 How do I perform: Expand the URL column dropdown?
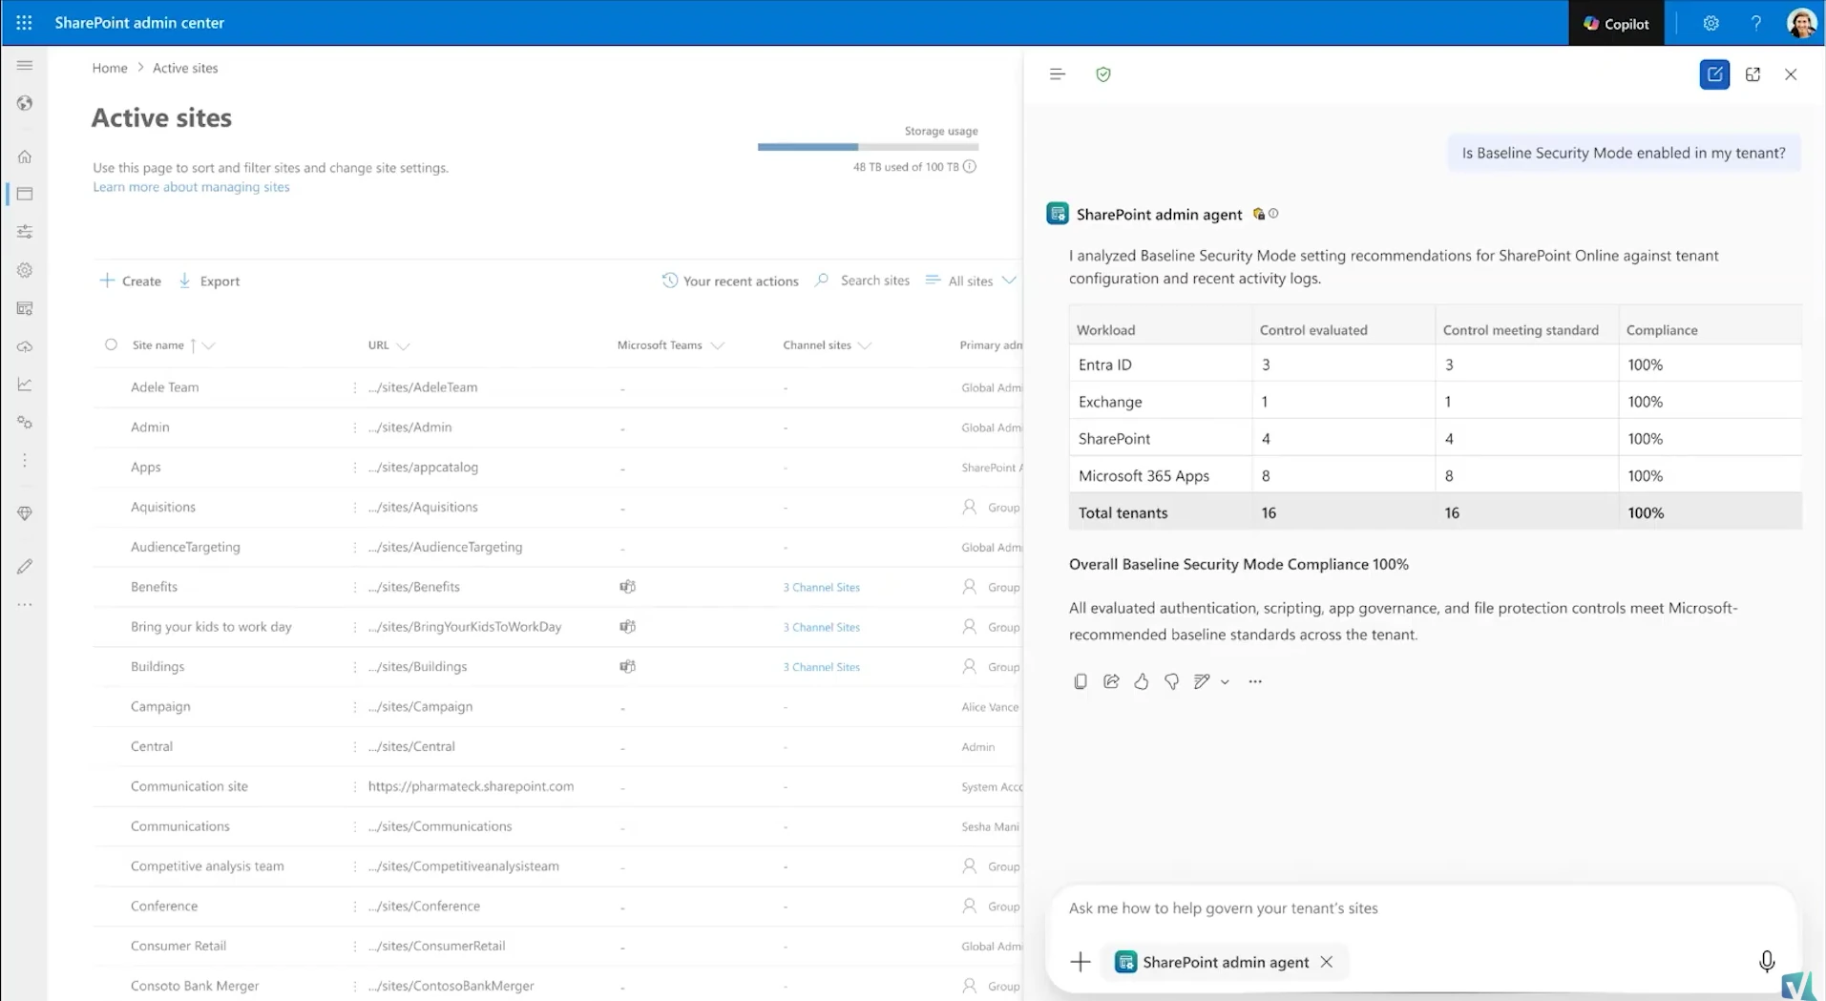tap(403, 345)
